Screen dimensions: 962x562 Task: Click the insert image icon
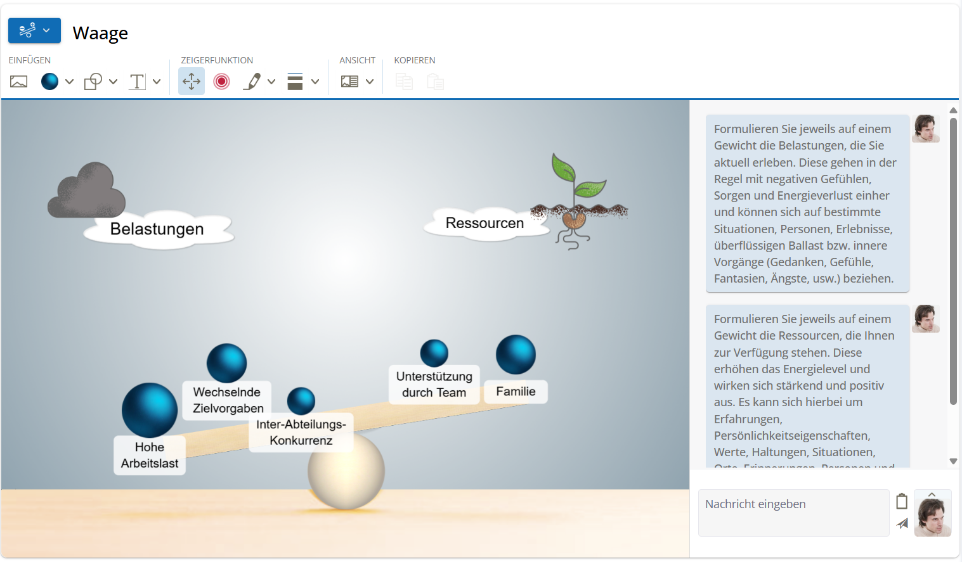tap(19, 82)
